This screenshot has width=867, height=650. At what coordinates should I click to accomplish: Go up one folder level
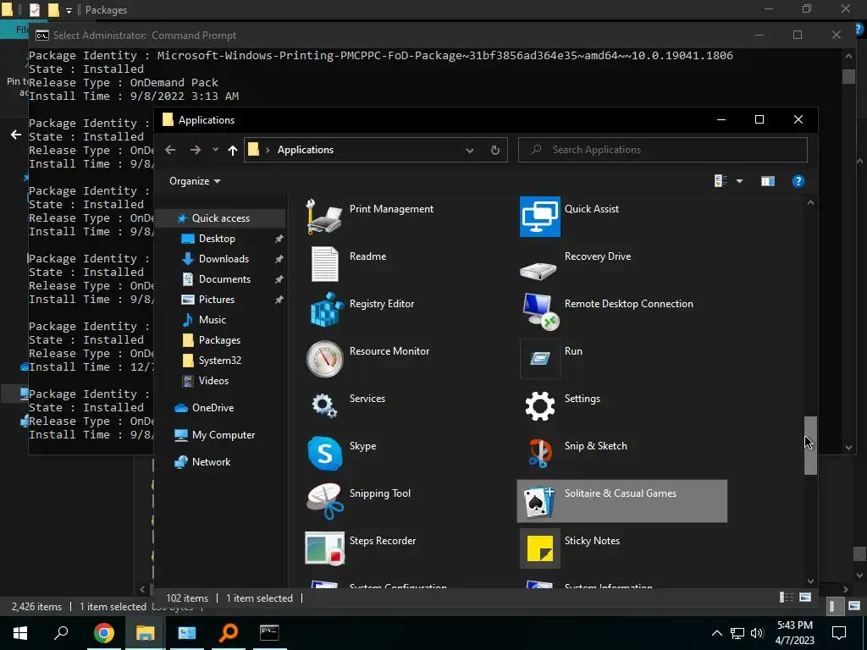tap(233, 150)
